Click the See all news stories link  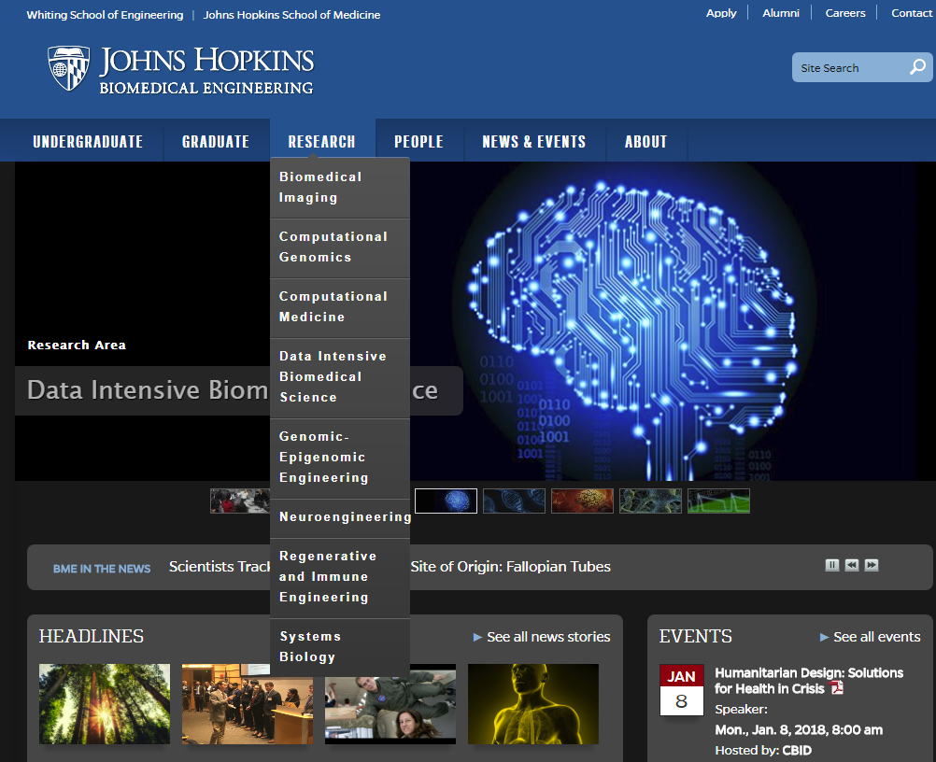(548, 637)
